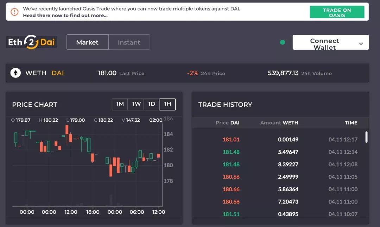Click the 5.49647 trade amount
Image resolution: width=380 pixels, height=227 pixels.
[x=288, y=152]
